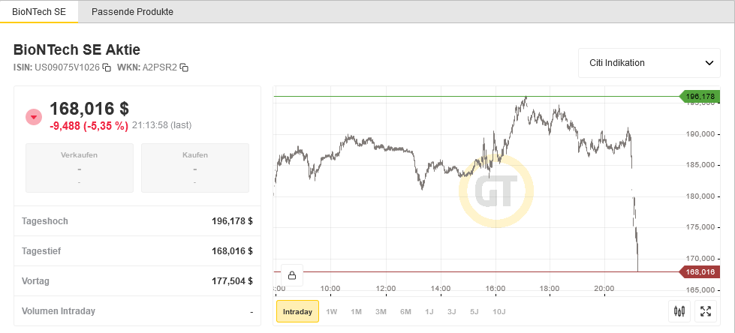Switch to Passende Produkte tab
Viewport: 735px width, 333px height.
coord(132,13)
